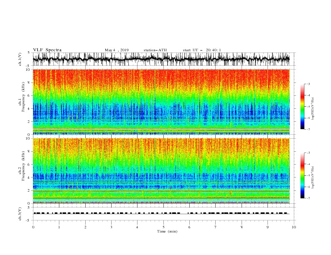Viewport: 331px width, 255px height.
Task: Click the ch.1 voltage waveform trace
Action: pyautogui.click(x=161, y=59)
